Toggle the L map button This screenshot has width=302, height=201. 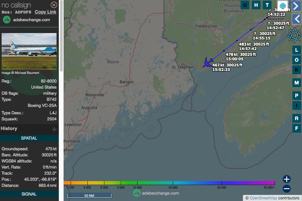[297, 50]
